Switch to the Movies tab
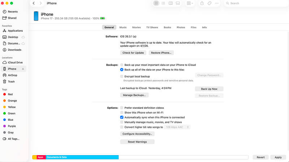 [137, 27]
